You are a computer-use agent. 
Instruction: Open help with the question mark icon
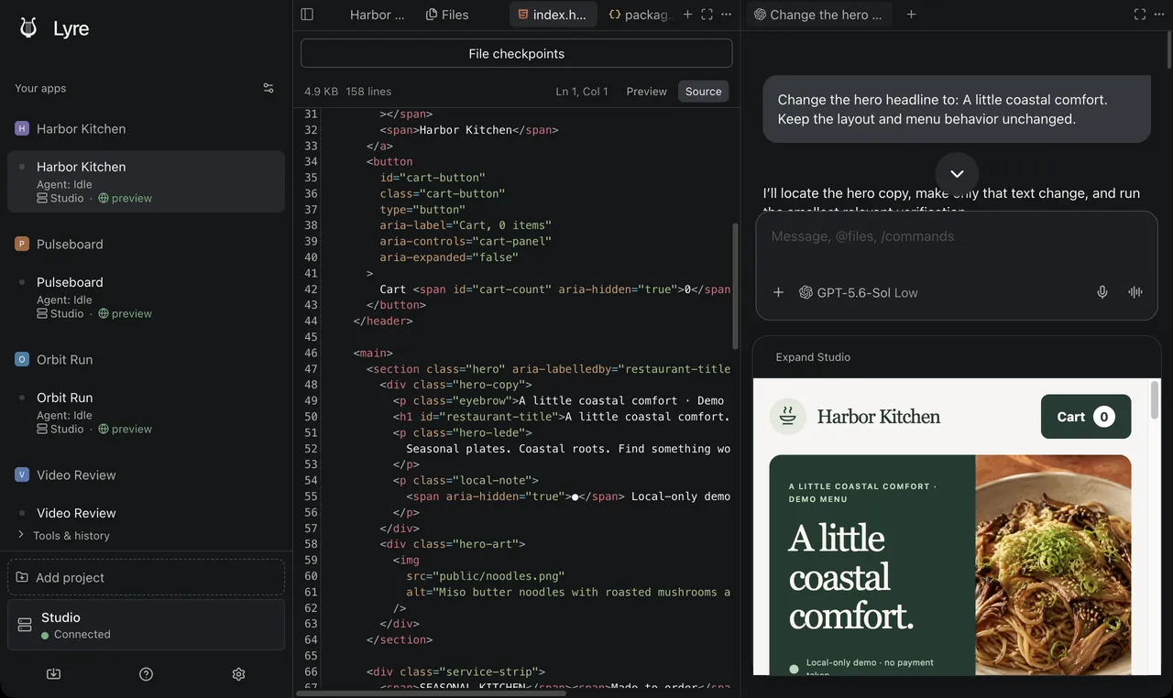146,674
